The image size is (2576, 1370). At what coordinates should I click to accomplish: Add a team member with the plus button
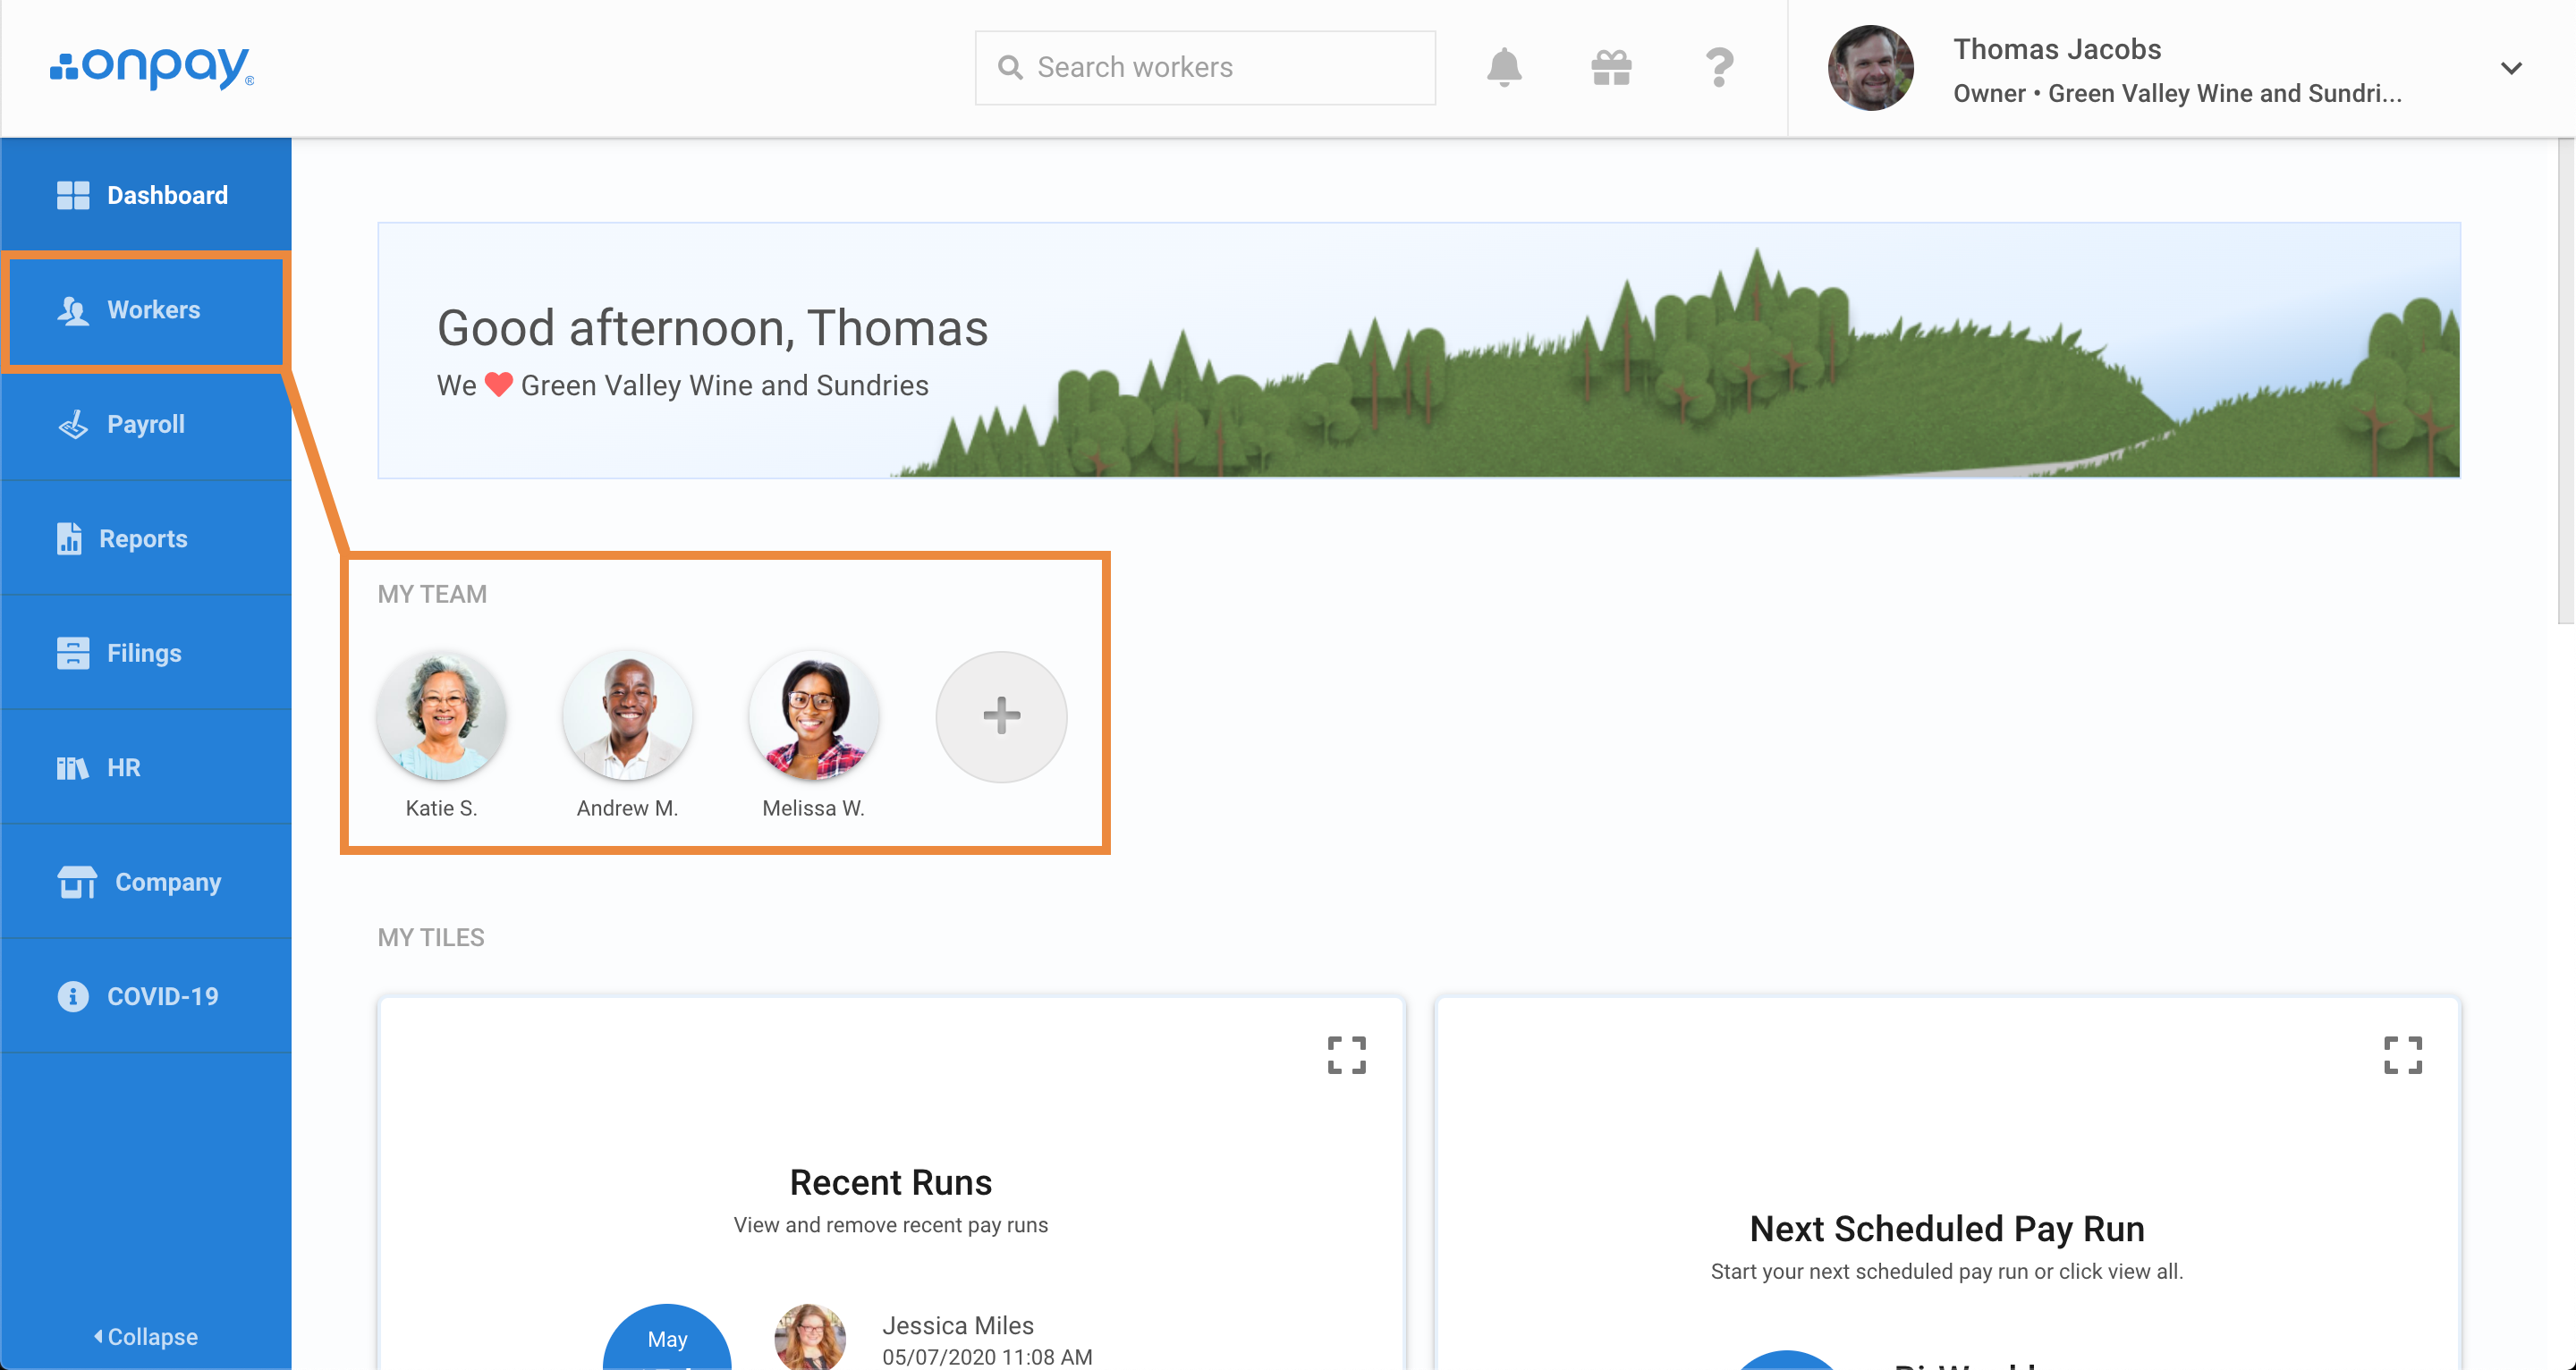click(x=1001, y=716)
